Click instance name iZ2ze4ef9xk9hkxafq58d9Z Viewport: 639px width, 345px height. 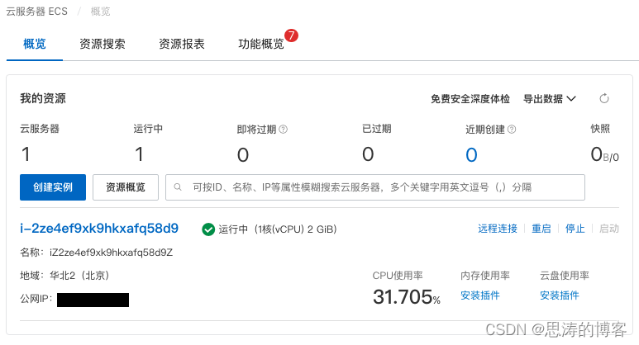pyautogui.click(x=112, y=253)
